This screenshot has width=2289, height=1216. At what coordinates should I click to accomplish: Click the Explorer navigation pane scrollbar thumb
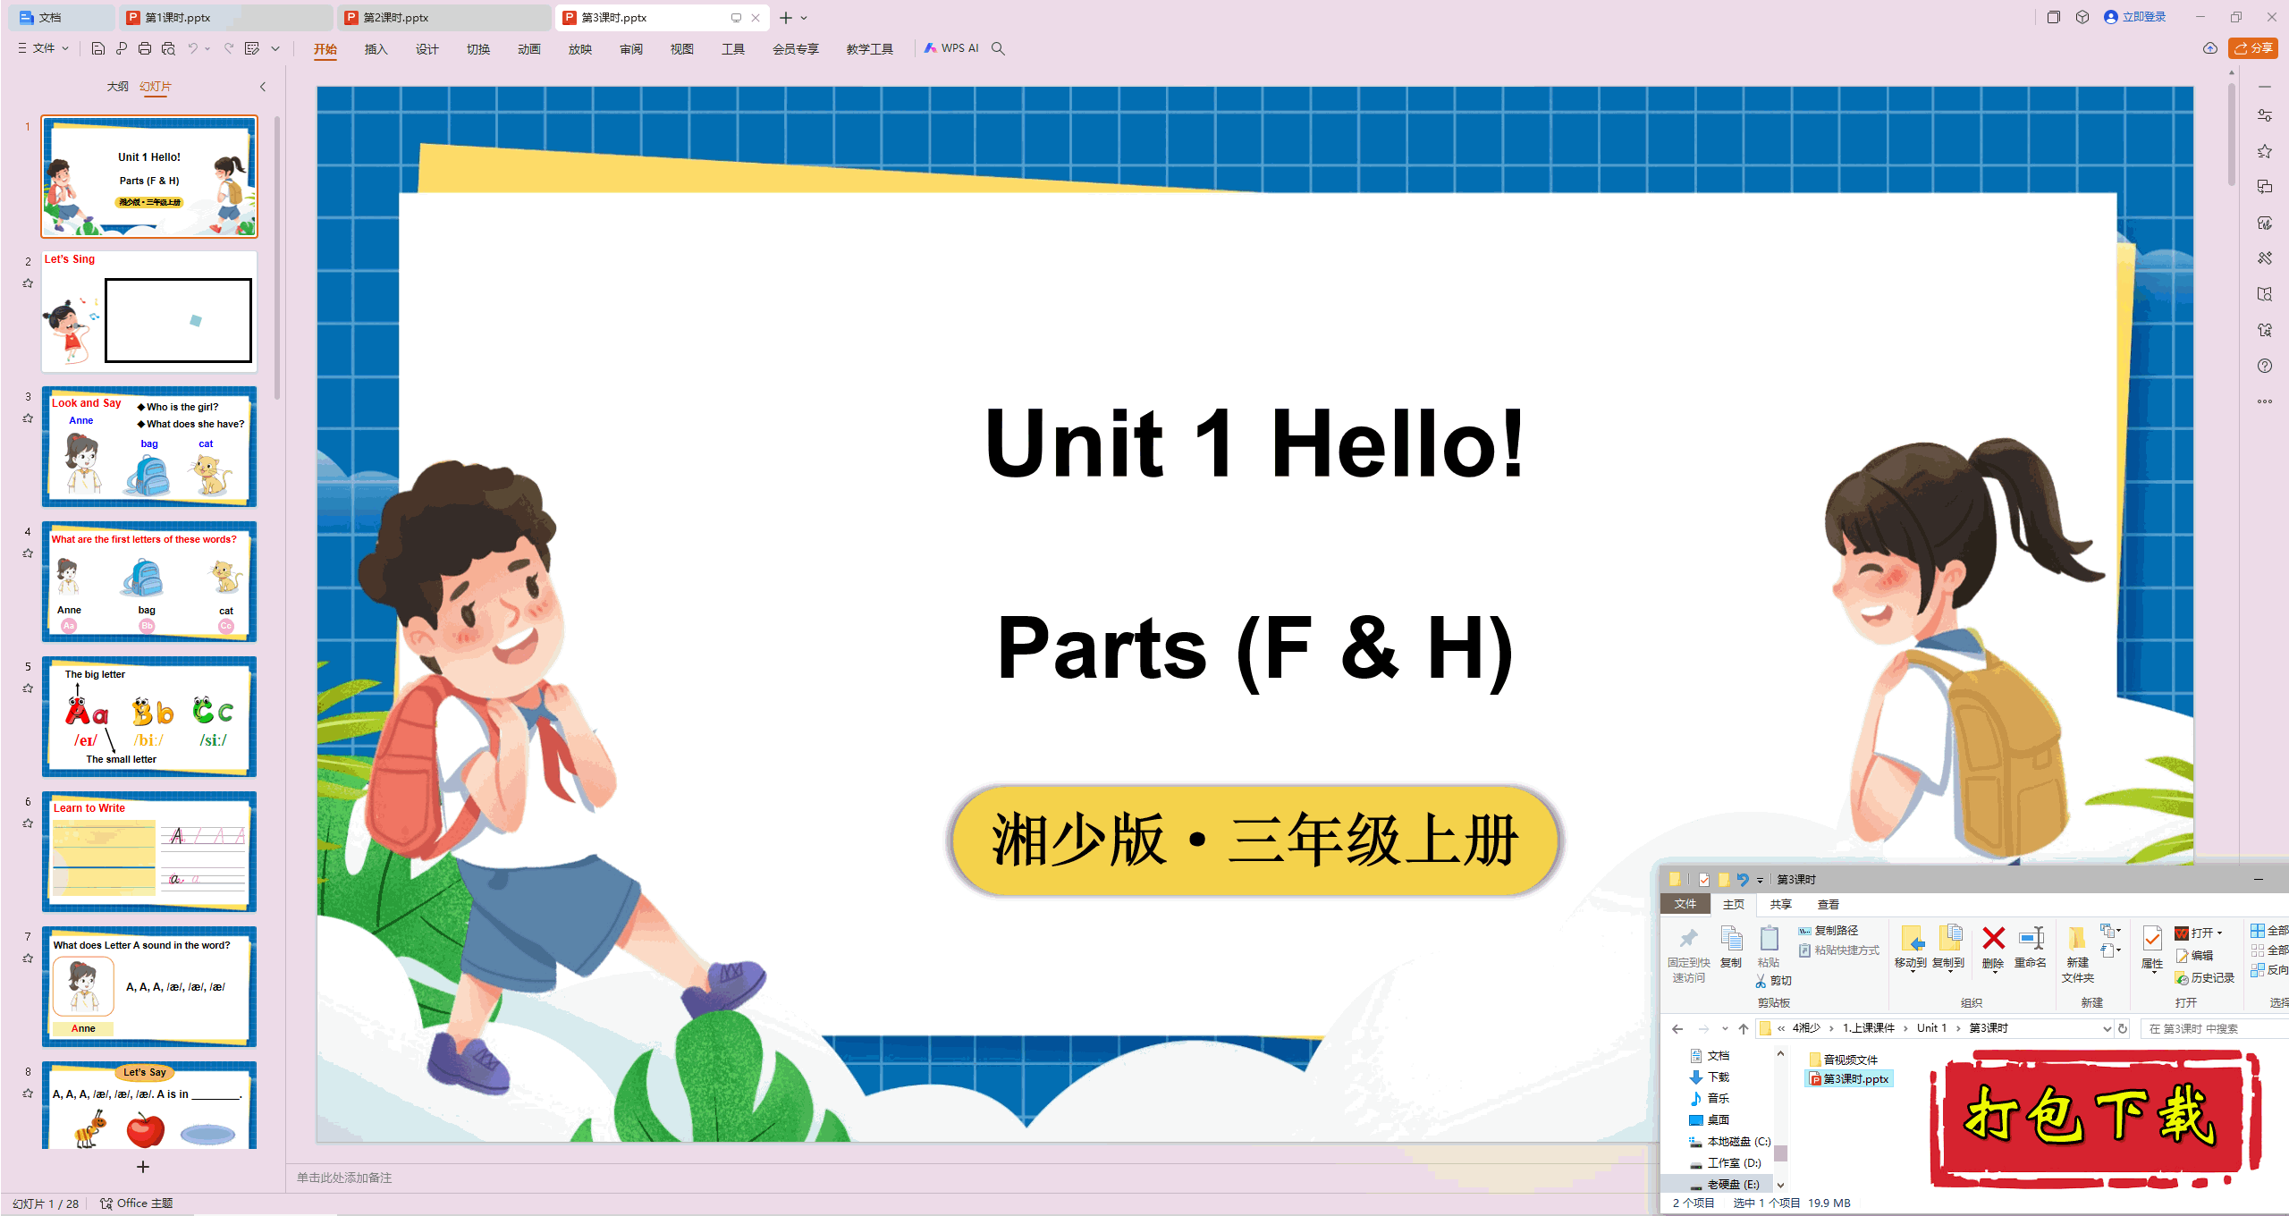[x=1780, y=1153]
